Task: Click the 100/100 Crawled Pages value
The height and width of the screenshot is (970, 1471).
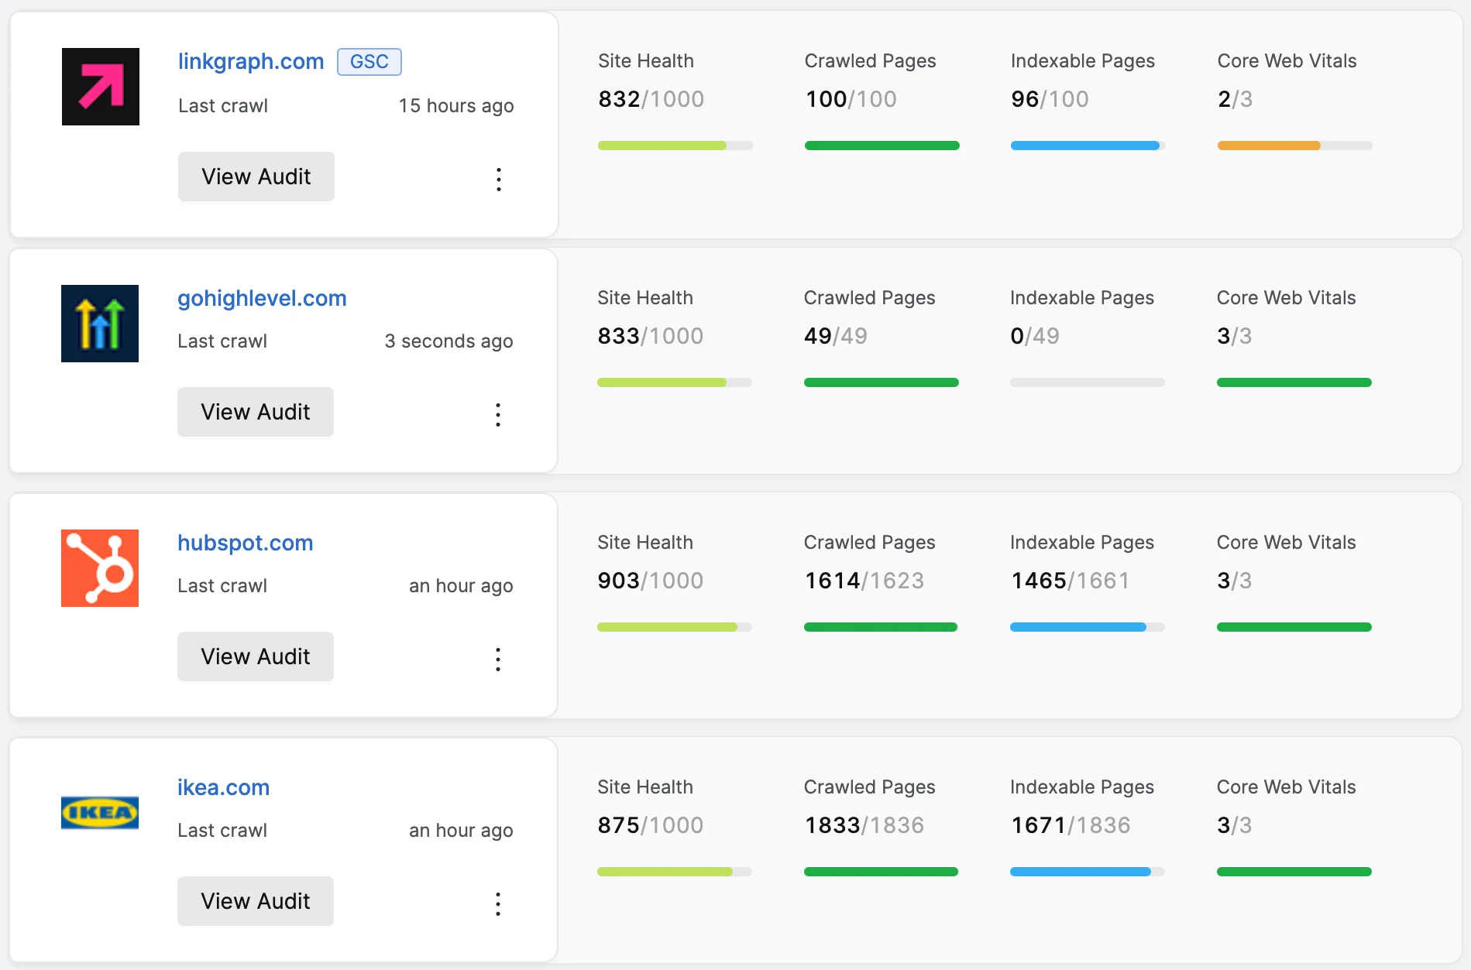Action: point(851,99)
